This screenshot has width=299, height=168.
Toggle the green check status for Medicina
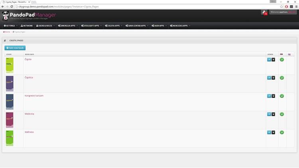point(282,114)
